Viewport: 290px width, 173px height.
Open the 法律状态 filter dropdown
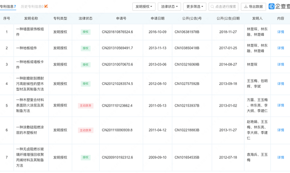coord(169,7)
